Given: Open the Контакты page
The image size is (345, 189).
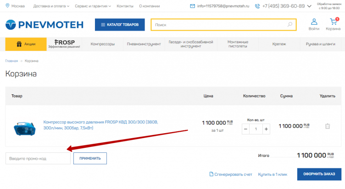Looking at the screenshot, I should (x=125, y=6).
